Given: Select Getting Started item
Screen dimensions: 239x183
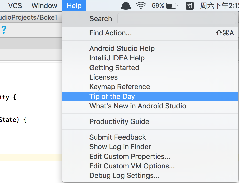Looking at the screenshot, I should (150, 68).
